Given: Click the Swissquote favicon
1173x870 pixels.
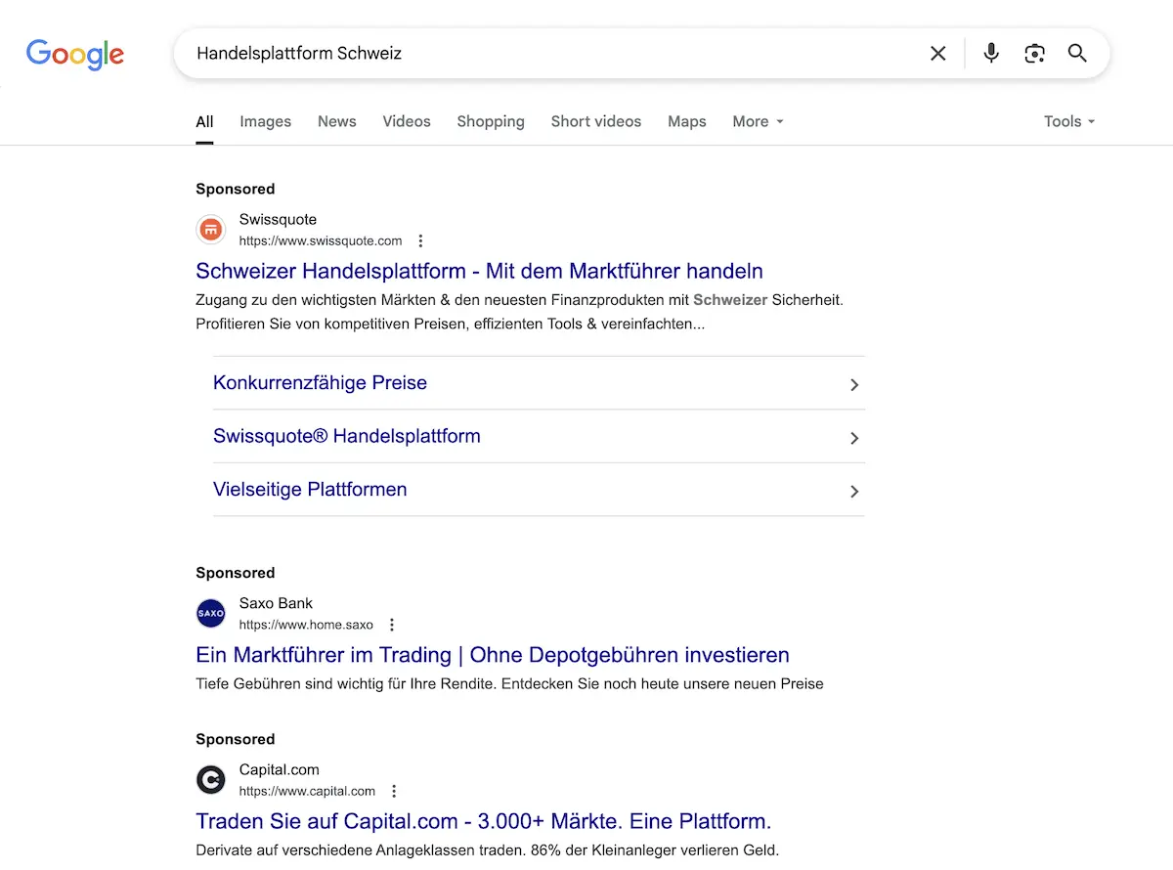Looking at the screenshot, I should click(x=211, y=230).
